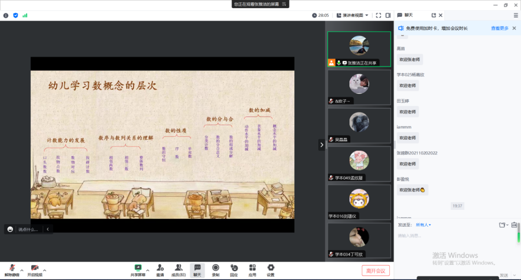Open the 回应 reactions icon
This screenshot has height=280, width=521.
pyautogui.click(x=234, y=270)
